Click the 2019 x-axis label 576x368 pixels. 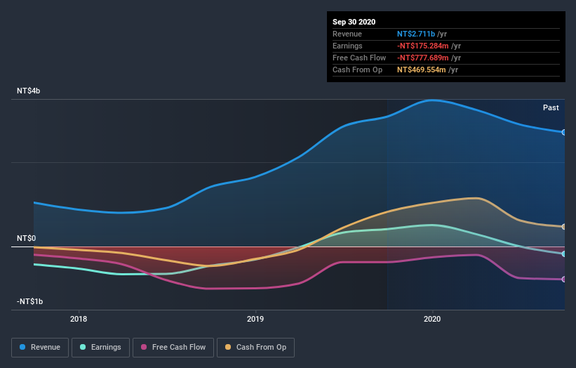pyautogui.click(x=255, y=319)
